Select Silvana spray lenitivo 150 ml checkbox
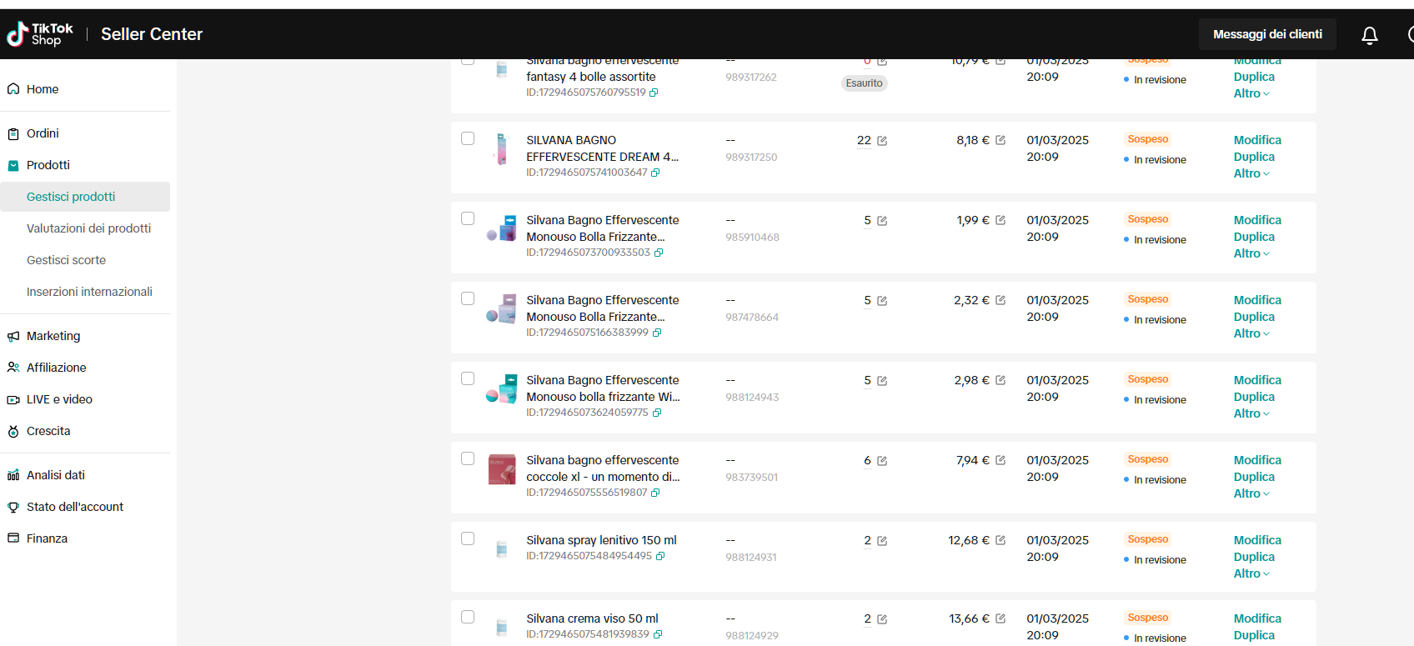Image resolution: width=1414 pixels, height=646 pixels. 468,538
